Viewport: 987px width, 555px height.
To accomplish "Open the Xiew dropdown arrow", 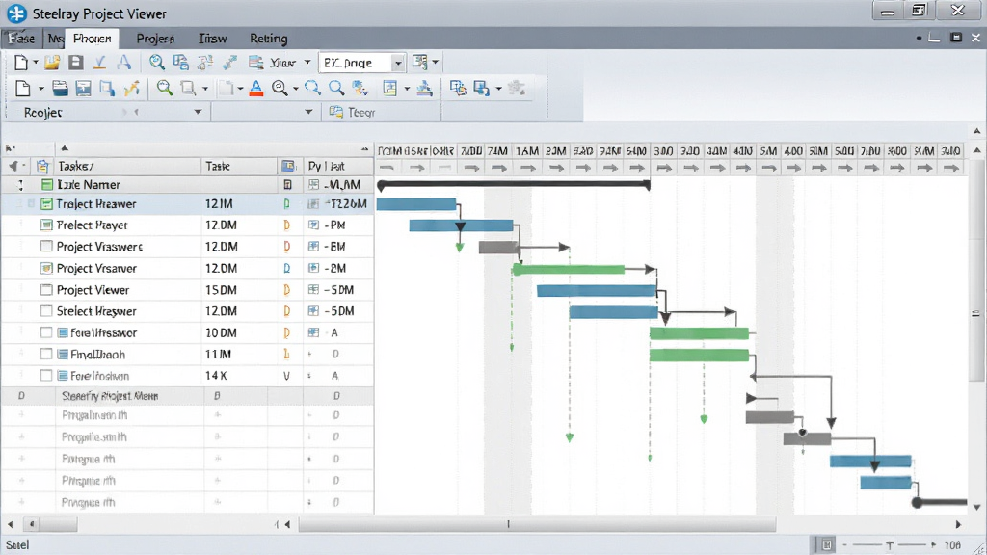I will 307,63.
